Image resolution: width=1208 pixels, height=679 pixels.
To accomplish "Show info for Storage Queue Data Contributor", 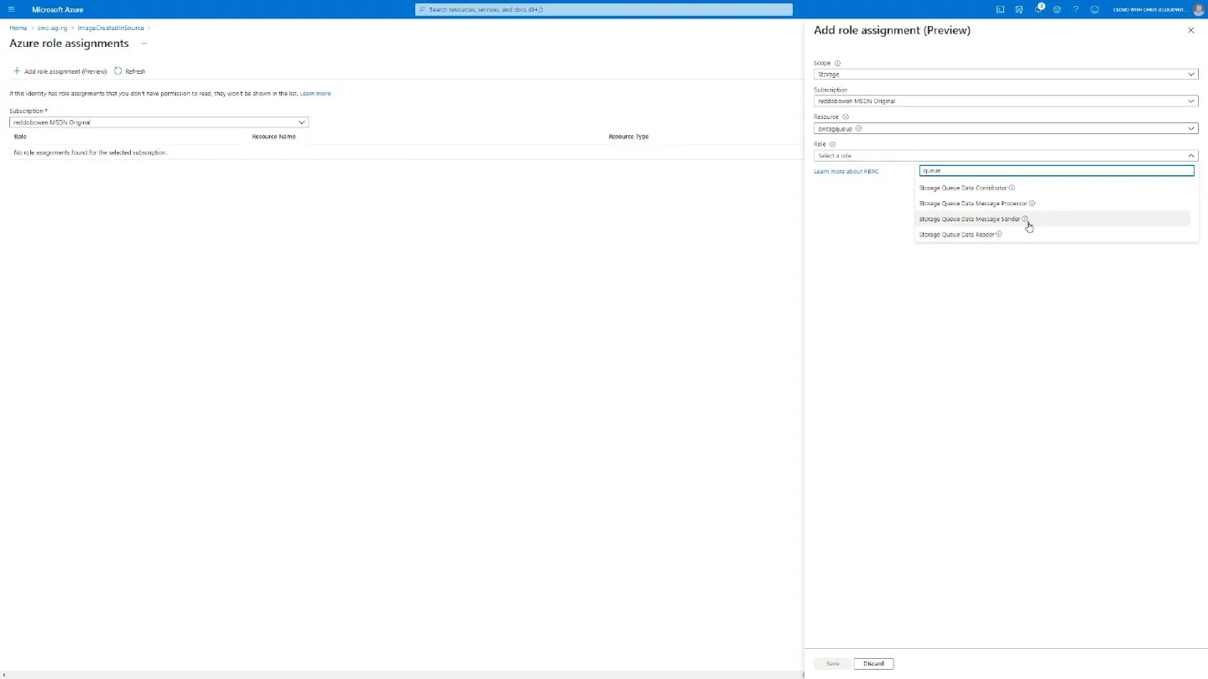I will [1012, 188].
